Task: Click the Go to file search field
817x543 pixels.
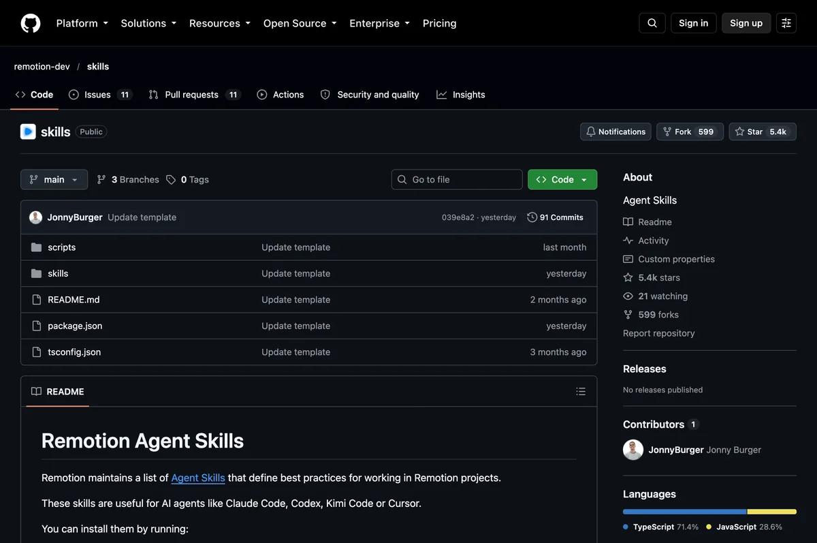Action: [457, 180]
